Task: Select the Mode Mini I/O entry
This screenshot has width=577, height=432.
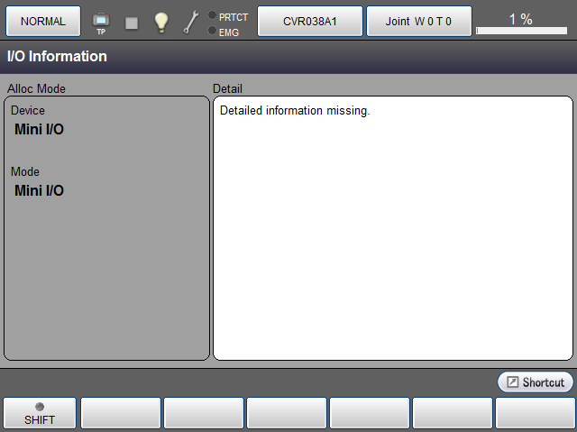Action: [39, 190]
